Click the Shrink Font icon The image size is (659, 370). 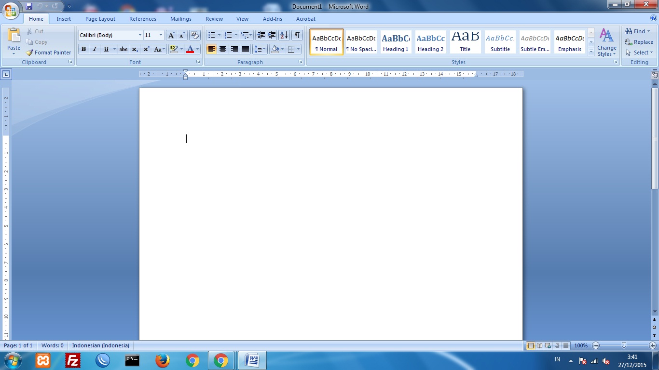[182, 35]
